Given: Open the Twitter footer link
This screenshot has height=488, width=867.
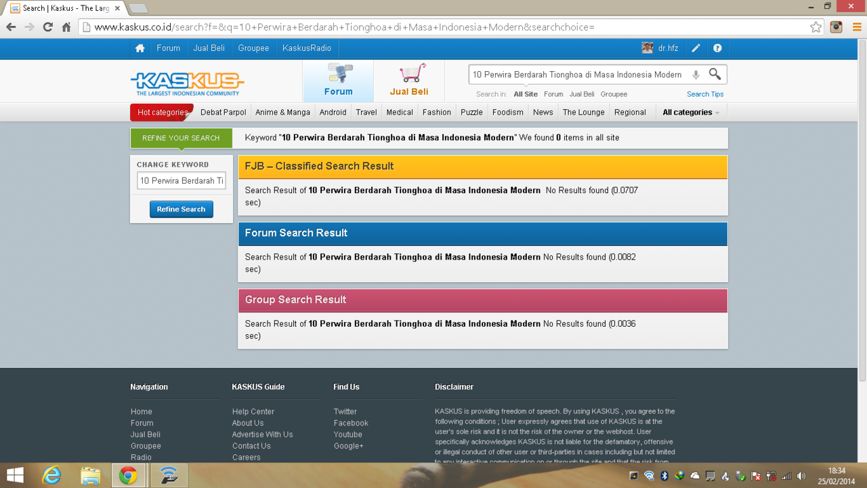Looking at the screenshot, I should 345,411.
